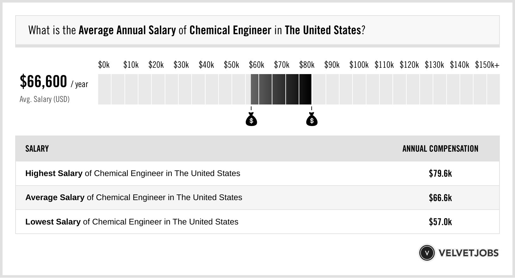Click the Average Annual Salary question heading
This screenshot has width=515, height=278.
[197, 30]
